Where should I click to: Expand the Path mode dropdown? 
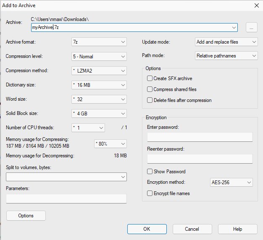(x=226, y=55)
